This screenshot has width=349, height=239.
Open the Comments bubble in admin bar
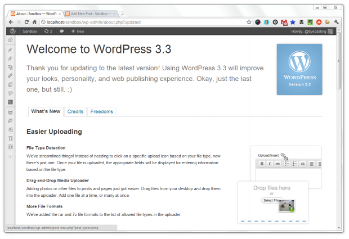pyautogui.click(x=61, y=31)
